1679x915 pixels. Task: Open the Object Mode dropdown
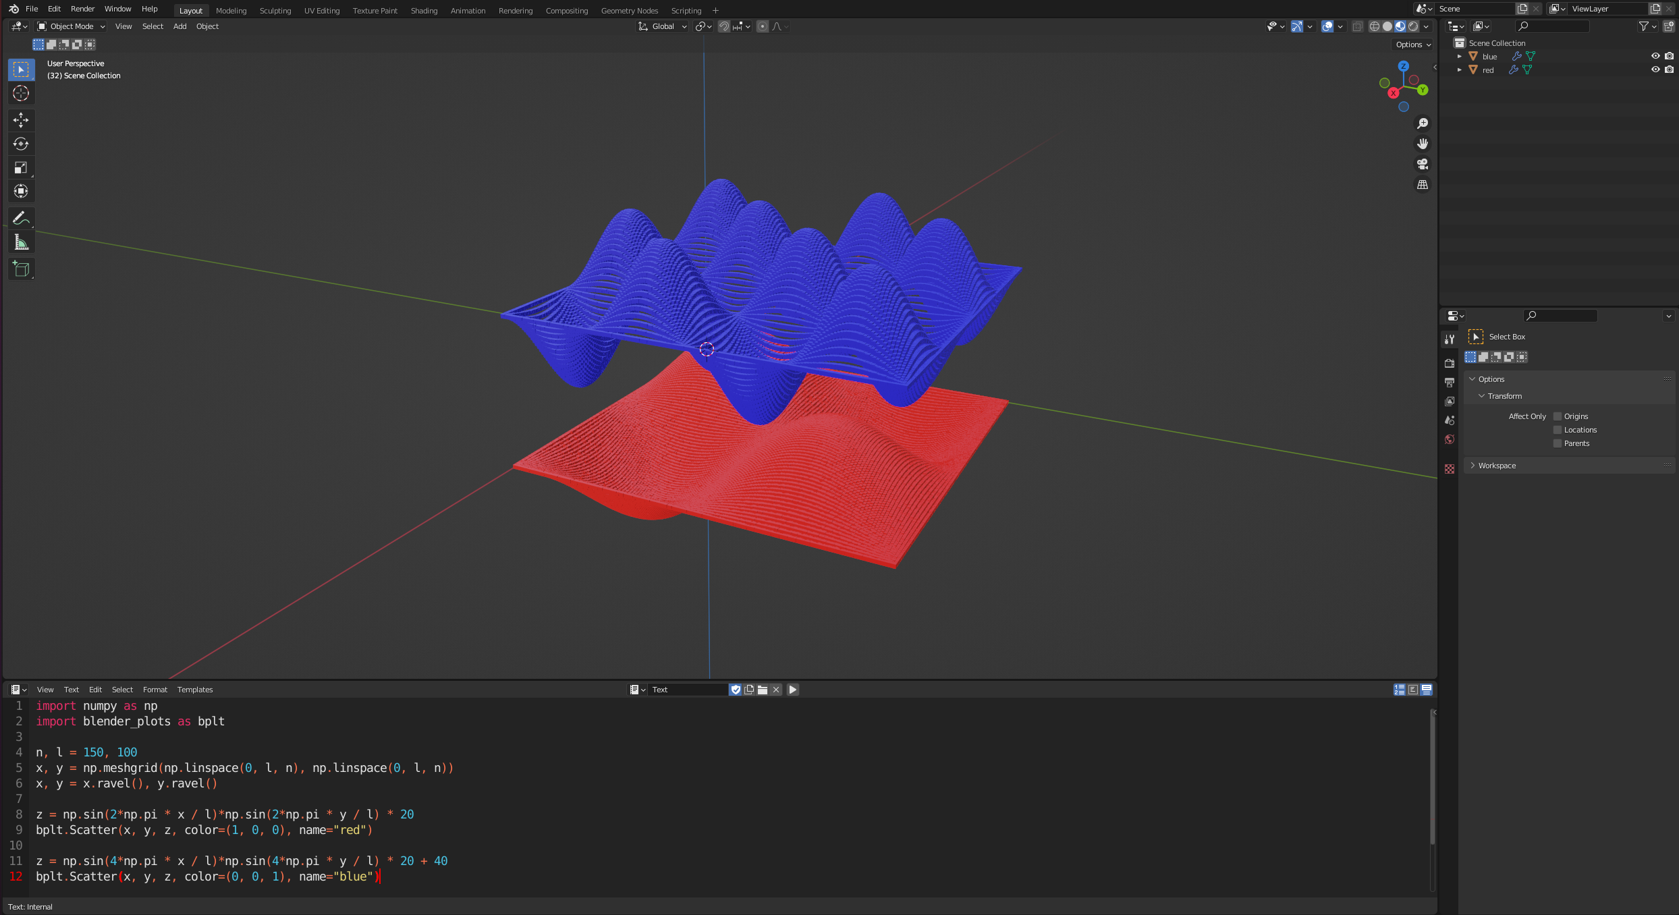tap(72, 26)
